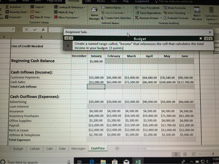This screenshot has width=219, height=164.
Task: Click Remove Arrows
Action: (x=147, y=18)
